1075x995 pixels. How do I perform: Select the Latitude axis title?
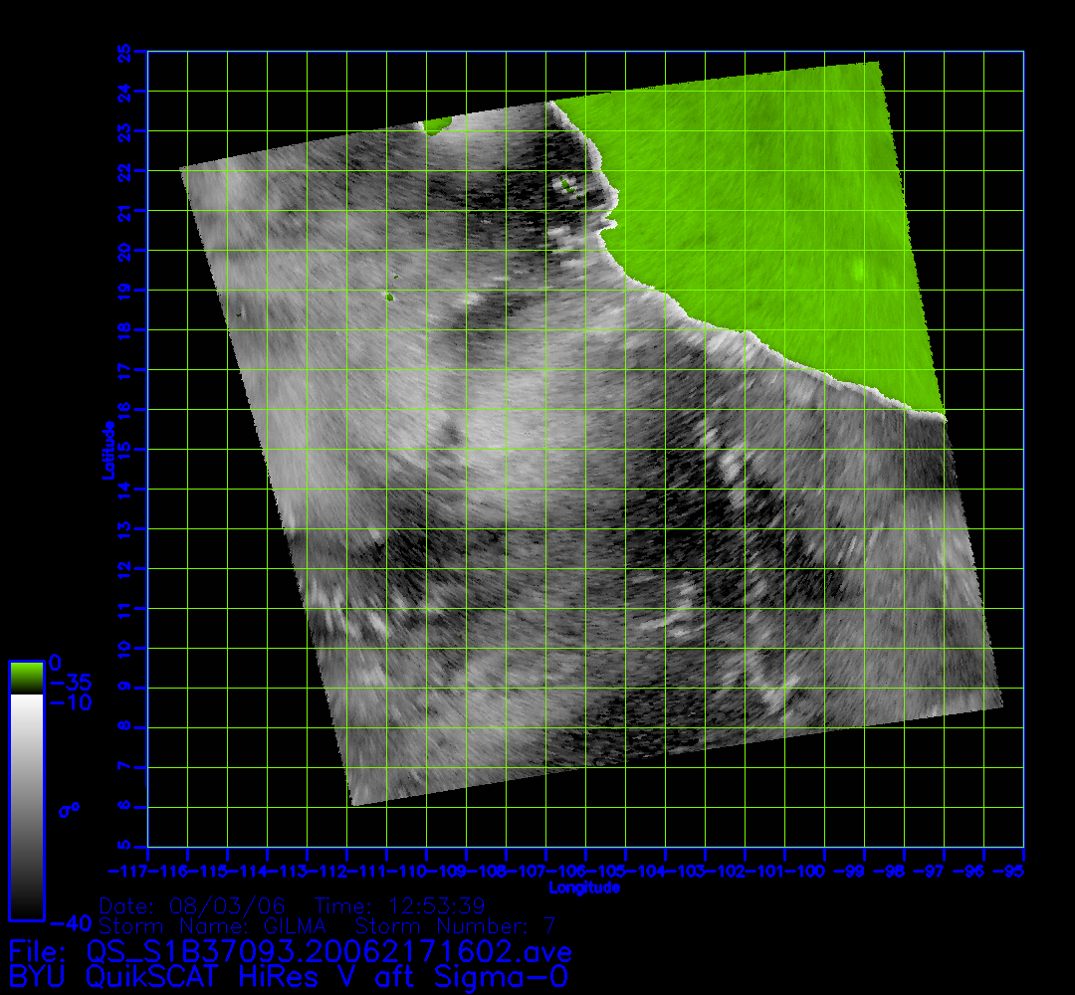[107, 450]
